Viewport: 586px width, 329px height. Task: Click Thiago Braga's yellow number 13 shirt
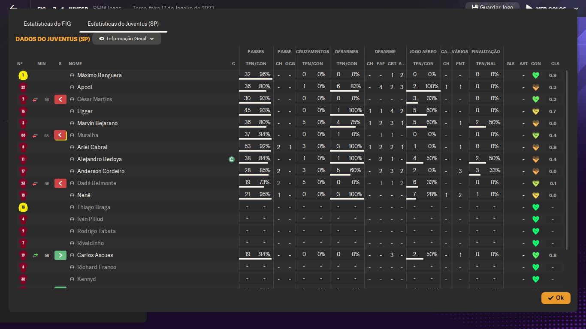[x=23, y=207]
